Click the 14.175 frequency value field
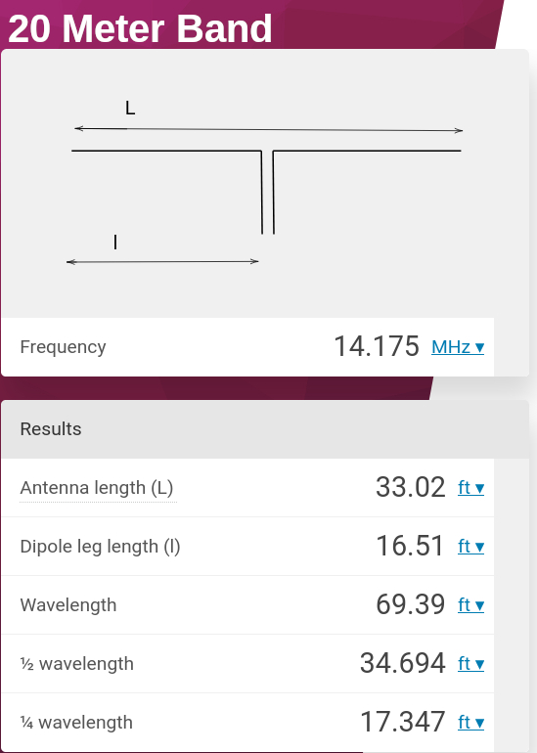The image size is (537, 753). point(377,346)
